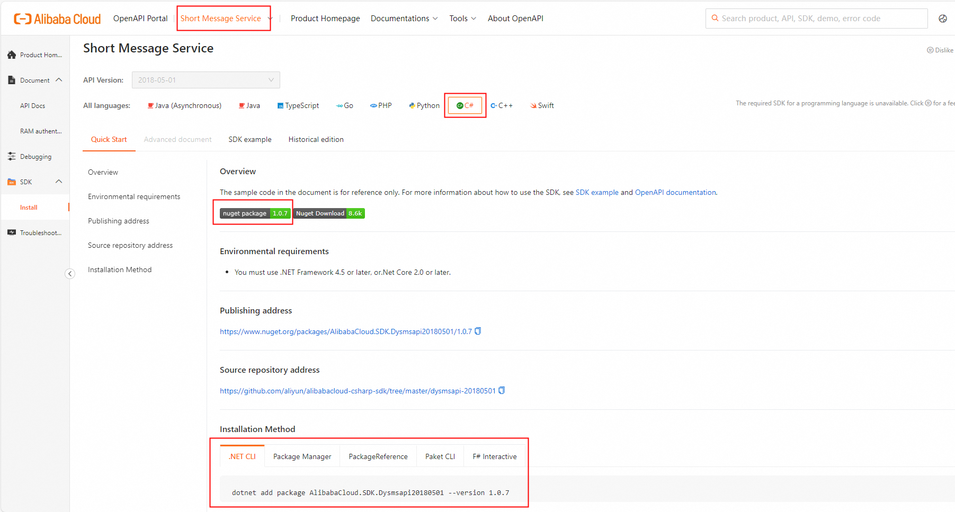This screenshot has height=512, width=955.
Task: Select Go language
Action: click(345, 105)
